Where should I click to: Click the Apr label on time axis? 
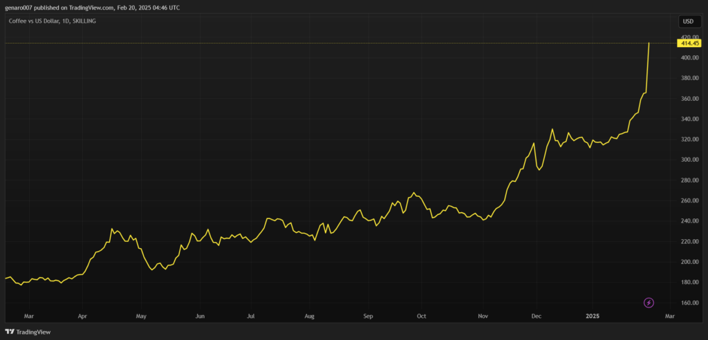[x=82, y=316]
